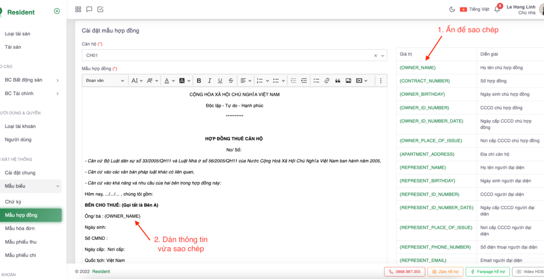Image resolution: width=544 pixels, height=279 pixels.
Task: Open the chat bubble icon in top bar
Action: (x=89, y=9)
